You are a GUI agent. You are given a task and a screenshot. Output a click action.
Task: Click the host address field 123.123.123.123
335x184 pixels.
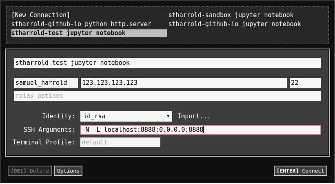click(184, 83)
